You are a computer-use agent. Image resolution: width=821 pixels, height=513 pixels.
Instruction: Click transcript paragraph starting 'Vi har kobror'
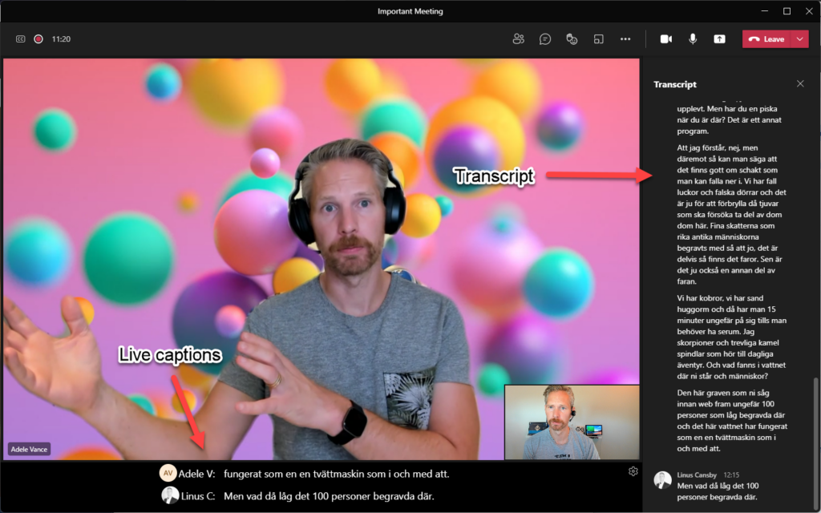pos(731,337)
